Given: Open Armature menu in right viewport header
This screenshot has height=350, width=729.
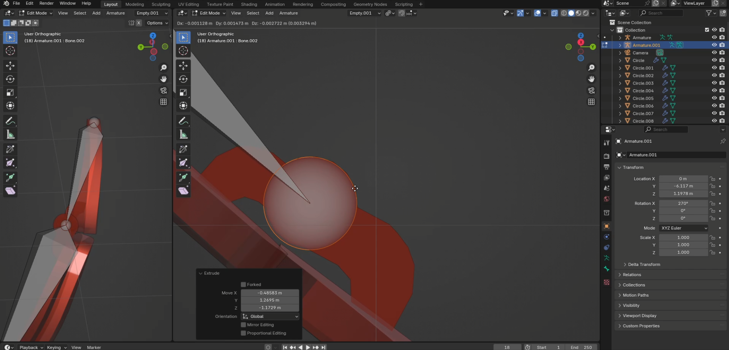Looking at the screenshot, I should click(x=288, y=13).
